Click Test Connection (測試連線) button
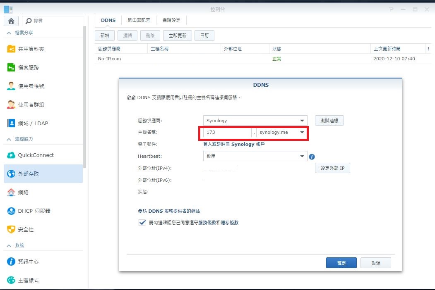Viewport: 435px width, 290px height. pyautogui.click(x=329, y=121)
